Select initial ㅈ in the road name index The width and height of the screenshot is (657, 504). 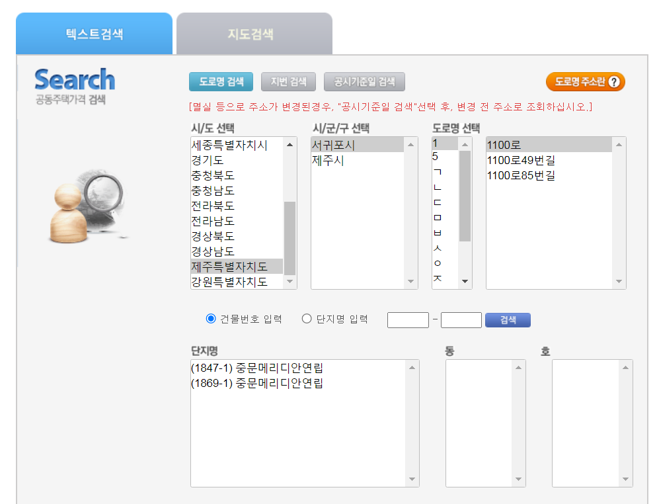tap(445, 278)
